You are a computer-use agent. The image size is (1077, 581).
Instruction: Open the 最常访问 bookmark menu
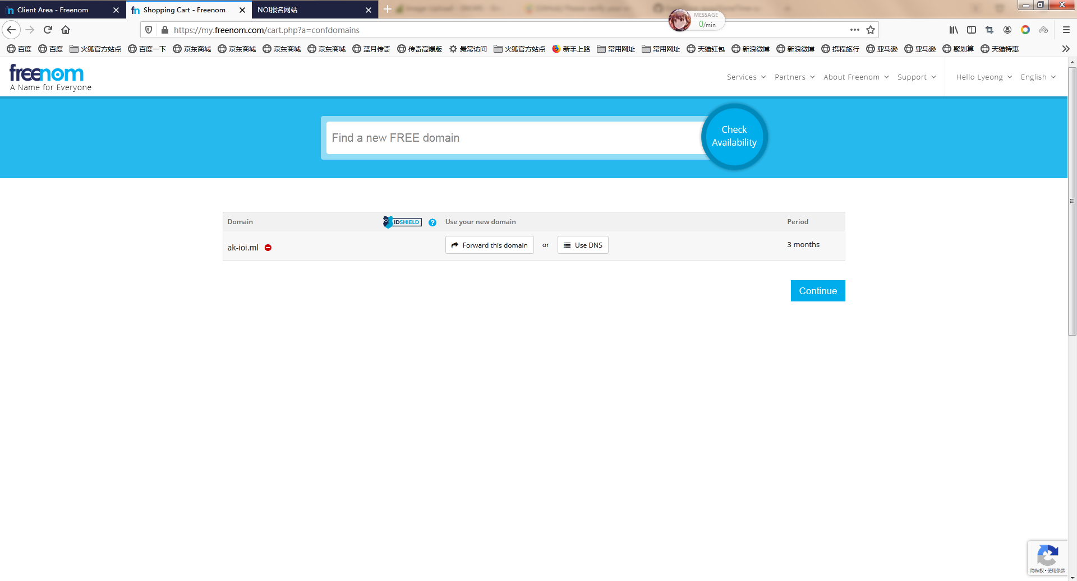[x=468, y=49]
